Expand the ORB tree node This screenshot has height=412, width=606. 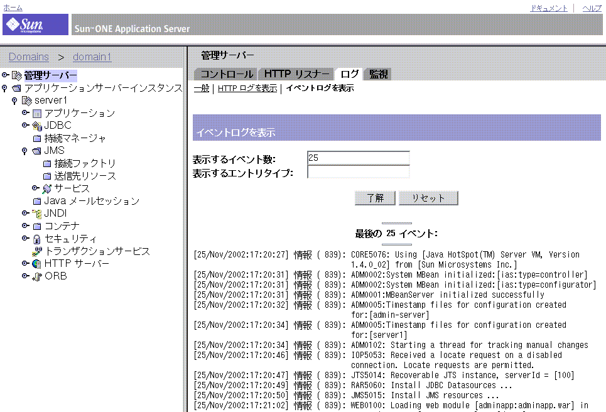coord(26,276)
